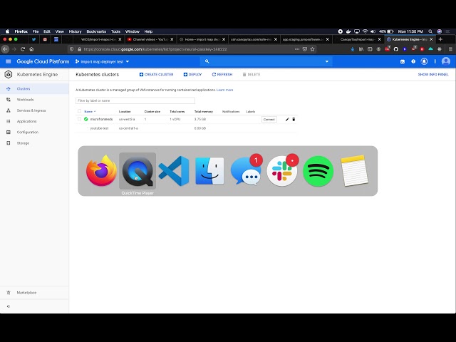This screenshot has height=342, width=456.
Task: Open Workloads in the sidebar
Action: (34, 100)
